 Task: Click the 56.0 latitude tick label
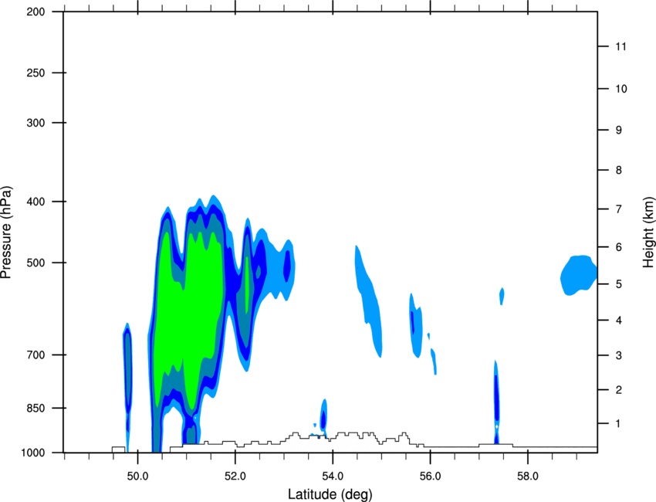[x=430, y=477]
